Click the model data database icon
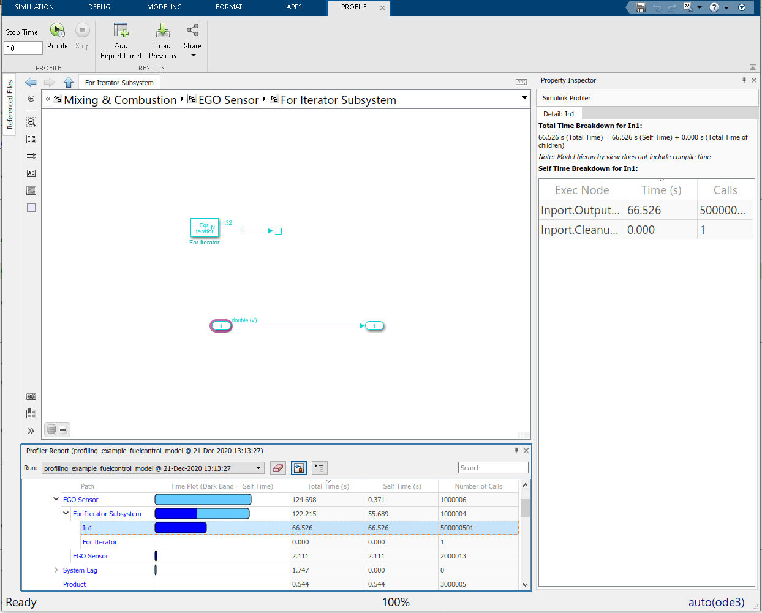Screen dimensions: 762x613 (x=51, y=429)
